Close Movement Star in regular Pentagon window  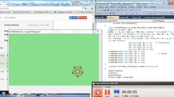point(98,31)
